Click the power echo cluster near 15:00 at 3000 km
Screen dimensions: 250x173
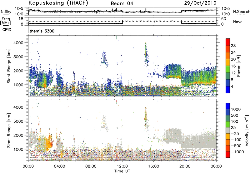coord(146,53)
